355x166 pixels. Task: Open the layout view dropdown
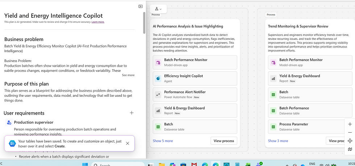159,9
